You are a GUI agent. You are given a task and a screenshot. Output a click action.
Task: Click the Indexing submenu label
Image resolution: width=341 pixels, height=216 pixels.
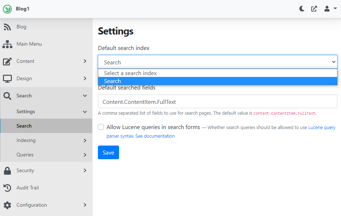[26, 141]
